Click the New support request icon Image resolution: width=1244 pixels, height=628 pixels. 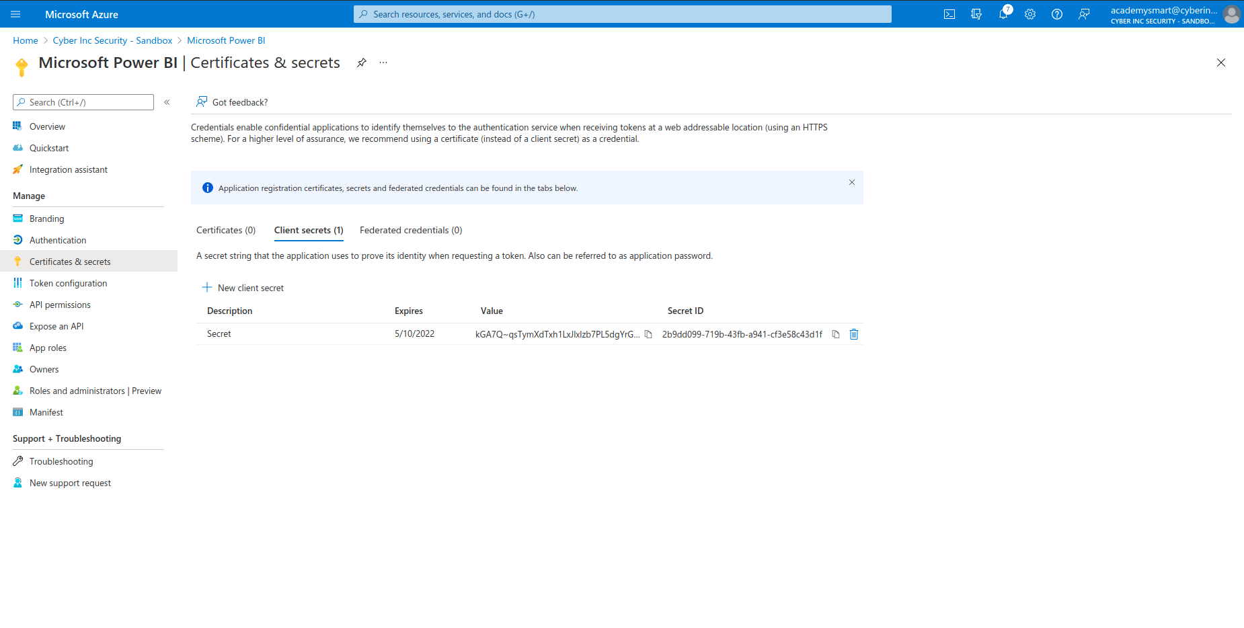pyautogui.click(x=17, y=483)
